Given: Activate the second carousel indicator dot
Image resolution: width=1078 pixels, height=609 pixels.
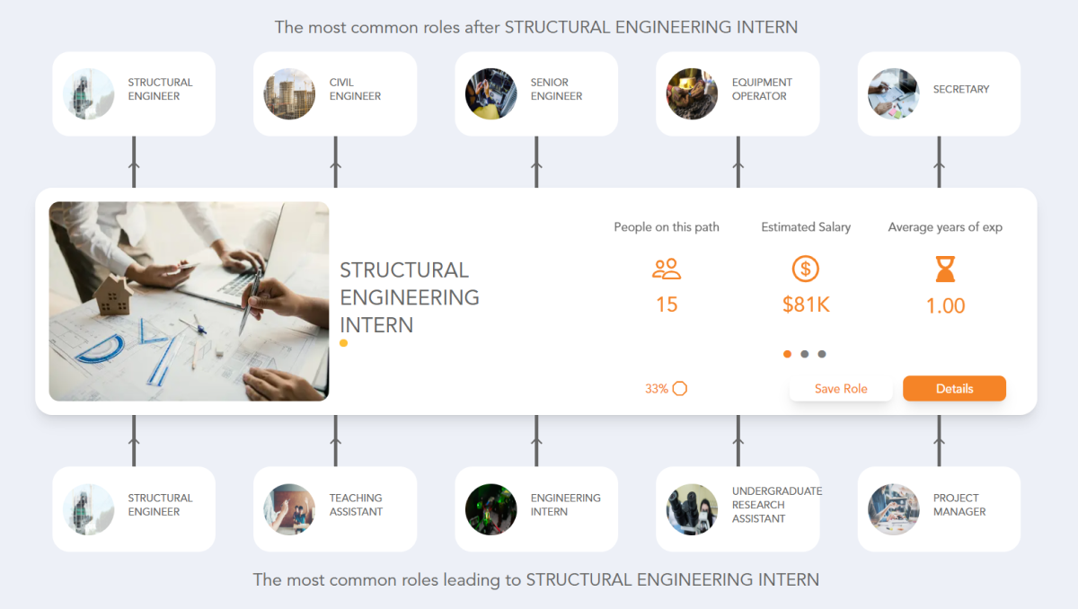Looking at the screenshot, I should [x=804, y=354].
